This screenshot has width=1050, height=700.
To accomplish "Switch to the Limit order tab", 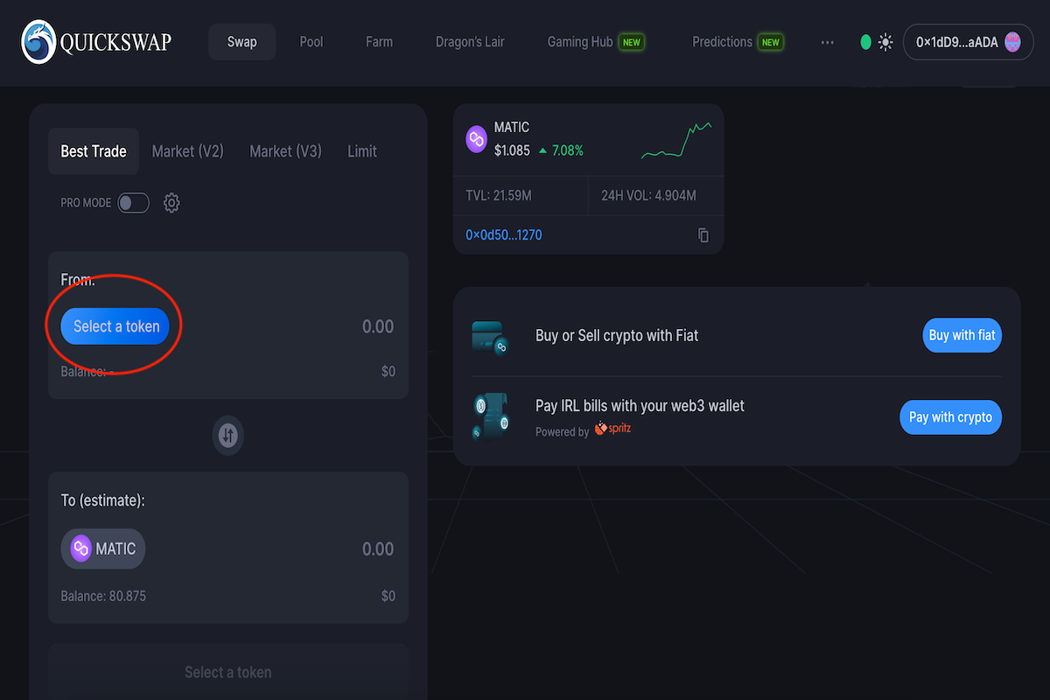I will click(x=361, y=151).
